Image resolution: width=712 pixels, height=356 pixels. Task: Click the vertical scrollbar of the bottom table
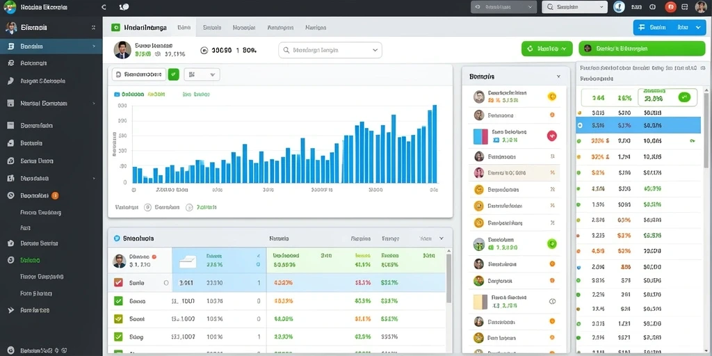[x=448, y=278]
